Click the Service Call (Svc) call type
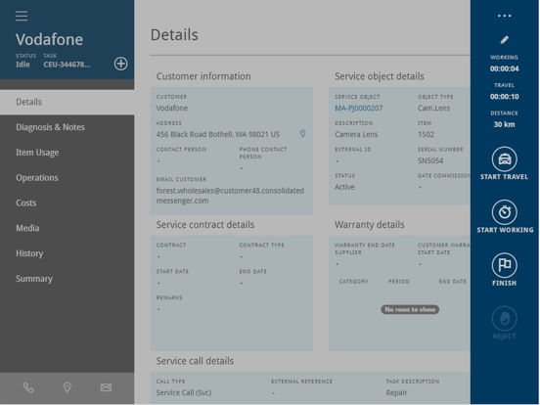 [x=184, y=392]
